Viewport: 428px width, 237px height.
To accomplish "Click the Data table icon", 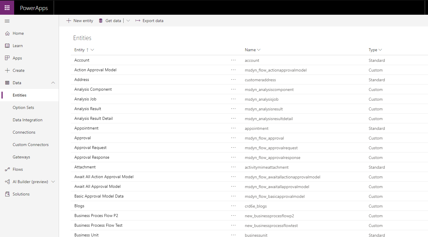I will pos(7,83).
